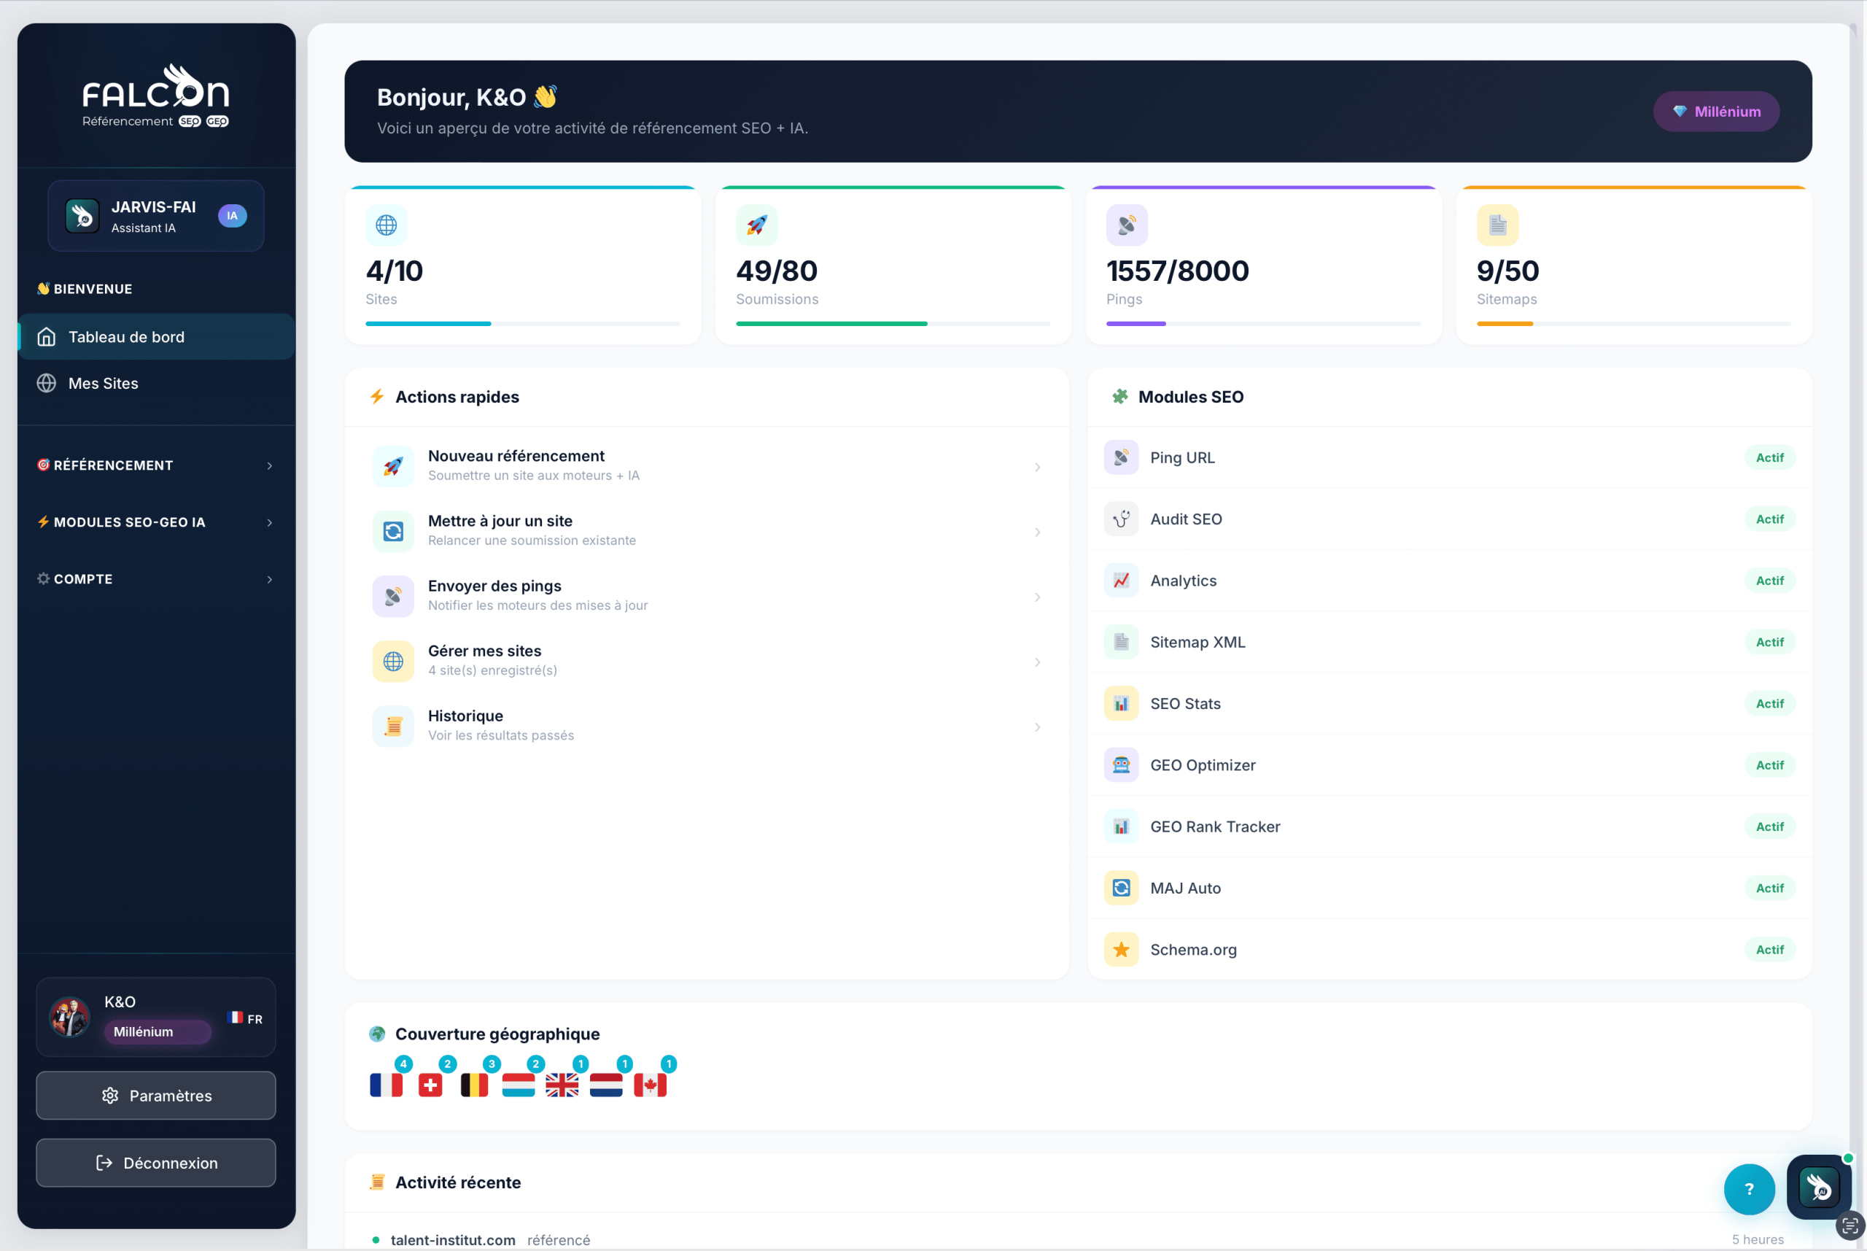The image size is (1867, 1251).
Task: Click the Actif badge for MAJ Auto
Action: point(1769,888)
